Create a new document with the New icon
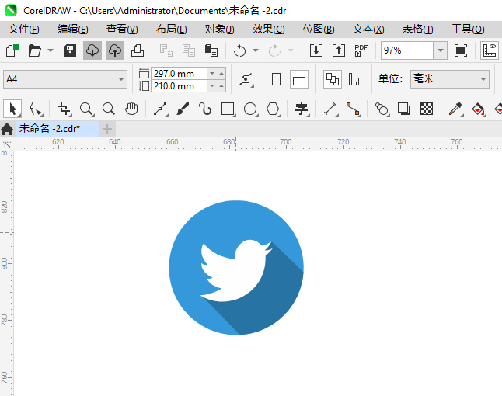Image resolution: width=502 pixels, height=396 pixels. click(x=12, y=50)
